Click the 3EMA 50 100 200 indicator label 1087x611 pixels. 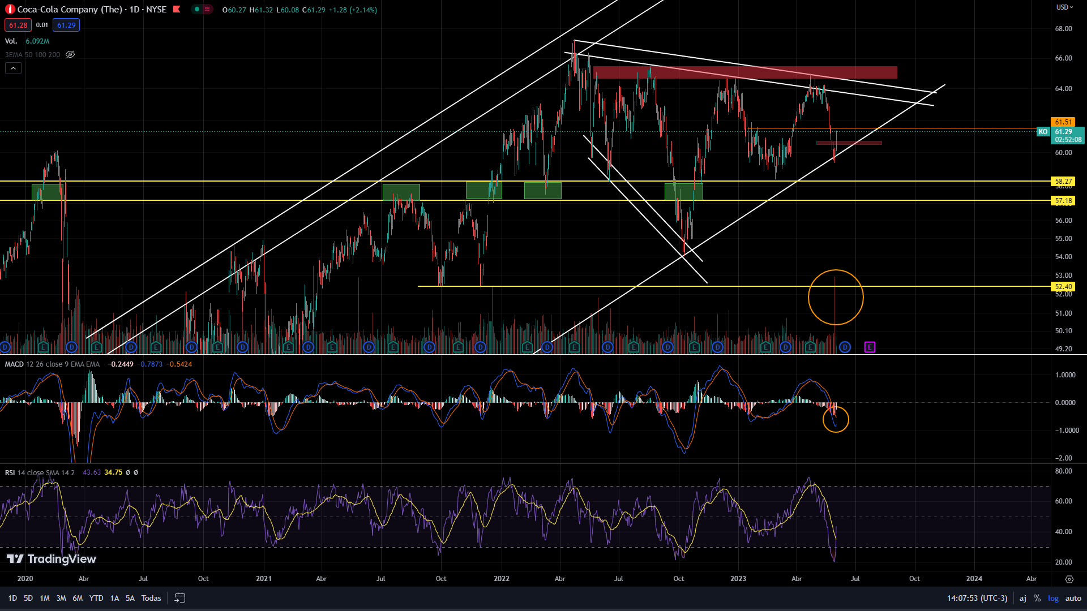click(x=33, y=55)
